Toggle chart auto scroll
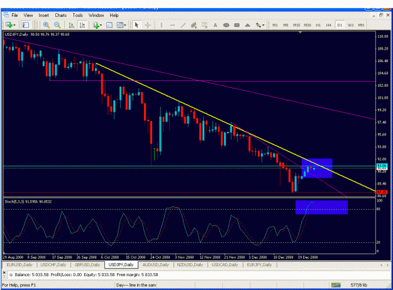 [x=72, y=25]
